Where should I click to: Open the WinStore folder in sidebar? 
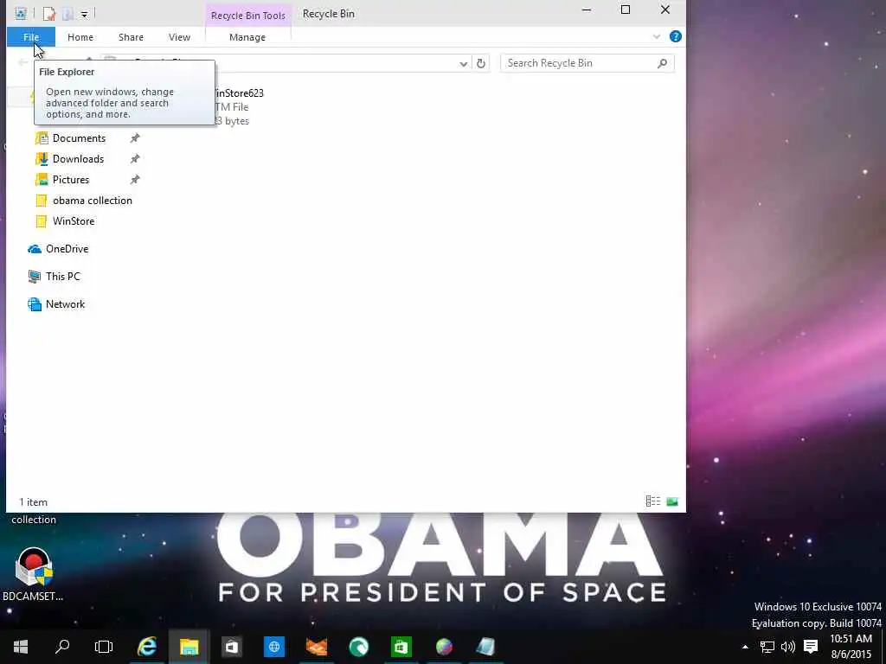[x=74, y=221]
